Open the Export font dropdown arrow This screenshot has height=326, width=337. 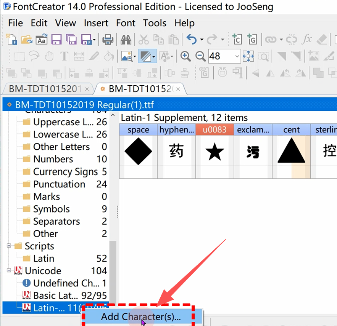pyautogui.click(x=94, y=40)
